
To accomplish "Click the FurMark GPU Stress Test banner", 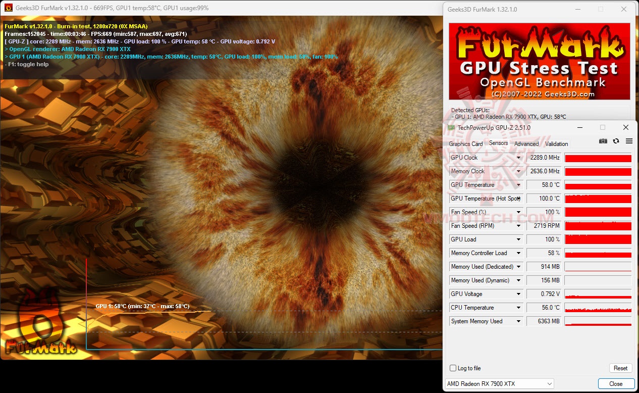I will tap(540, 61).
